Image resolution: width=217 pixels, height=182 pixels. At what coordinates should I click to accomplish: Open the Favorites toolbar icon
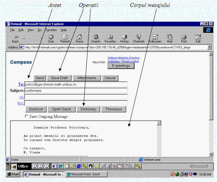pyautogui.click(x=110, y=38)
